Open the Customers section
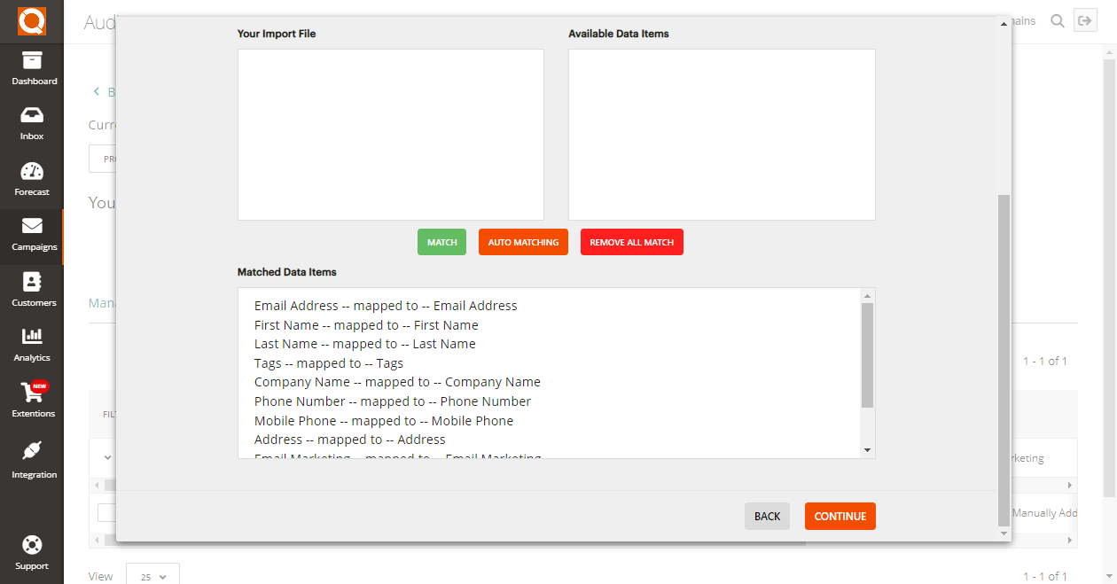Screen dimensions: 1117x584 pyautogui.click(x=32, y=290)
